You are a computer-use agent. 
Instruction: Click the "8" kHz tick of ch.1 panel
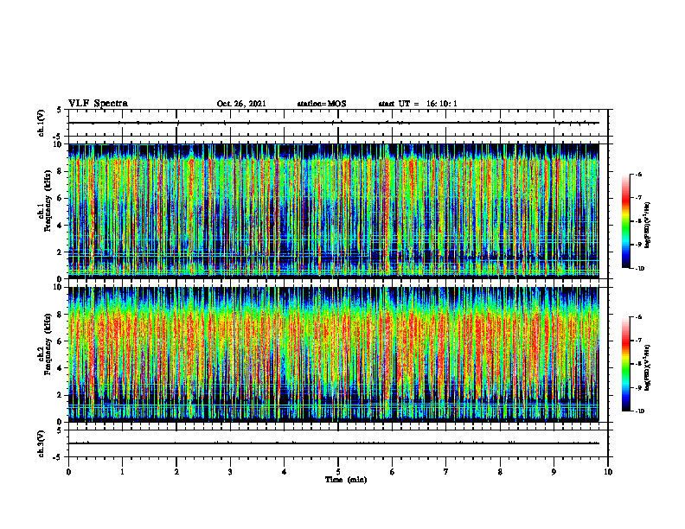click(x=60, y=171)
